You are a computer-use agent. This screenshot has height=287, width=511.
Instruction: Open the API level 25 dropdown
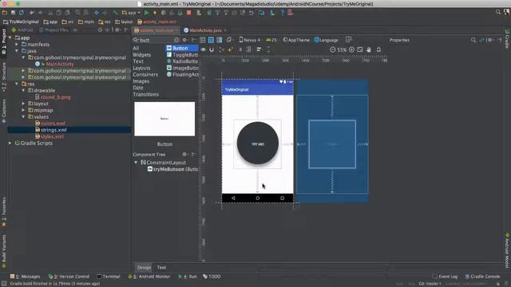pyautogui.click(x=271, y=40)
